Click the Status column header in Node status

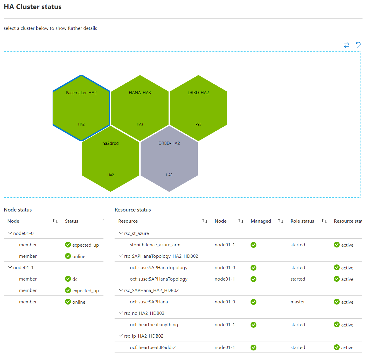pyautogui.click(x=72, y=221)
